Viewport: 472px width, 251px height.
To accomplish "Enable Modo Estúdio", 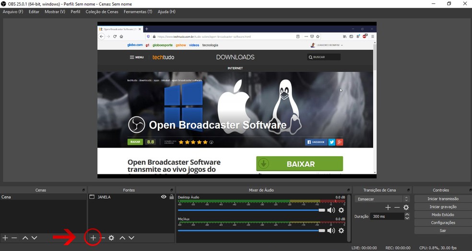I will (x=443, y=215).
